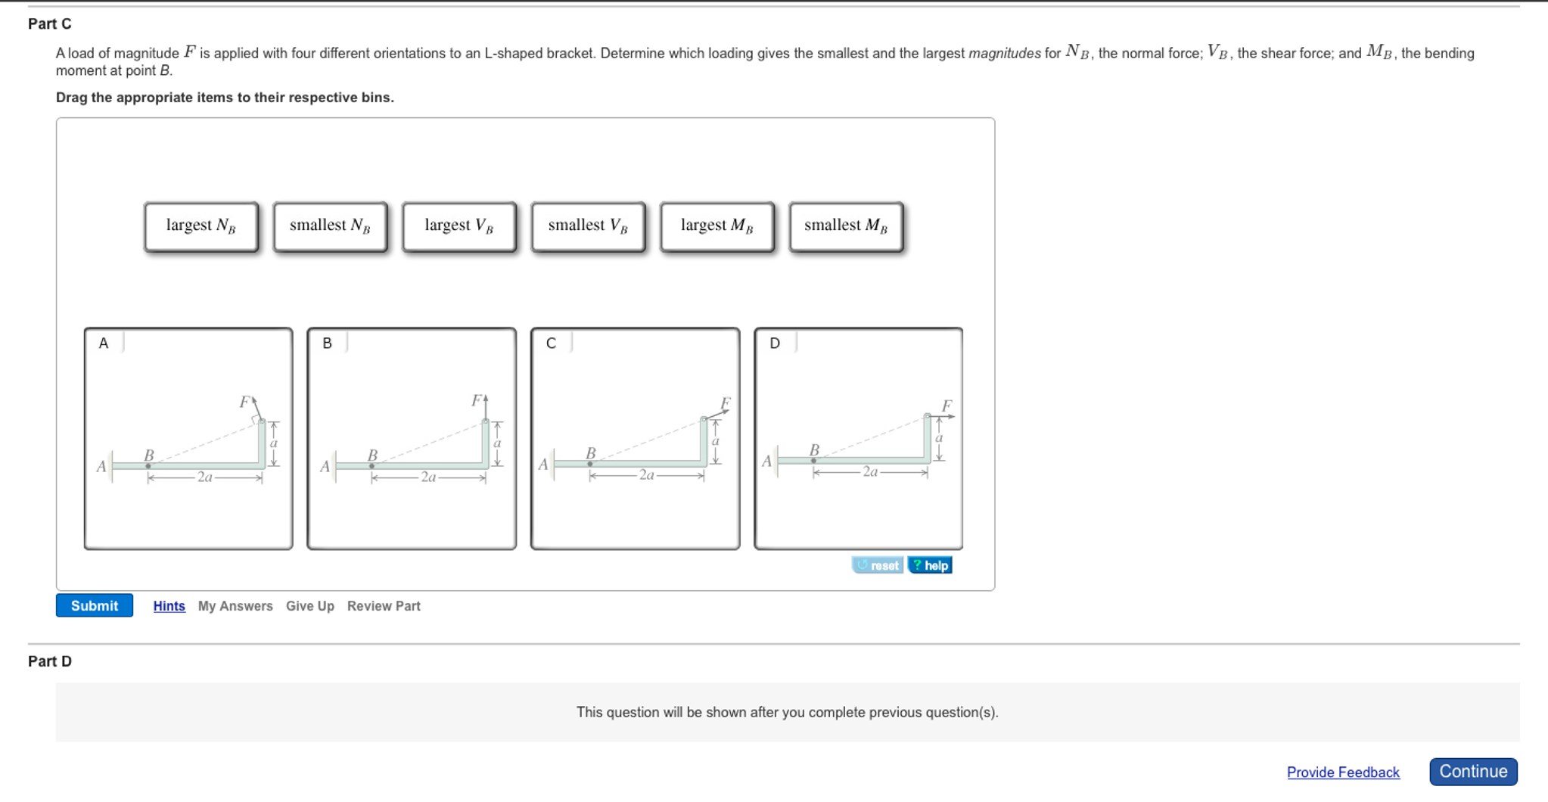
Task: Review Part for this question
Action: [384, 605]
